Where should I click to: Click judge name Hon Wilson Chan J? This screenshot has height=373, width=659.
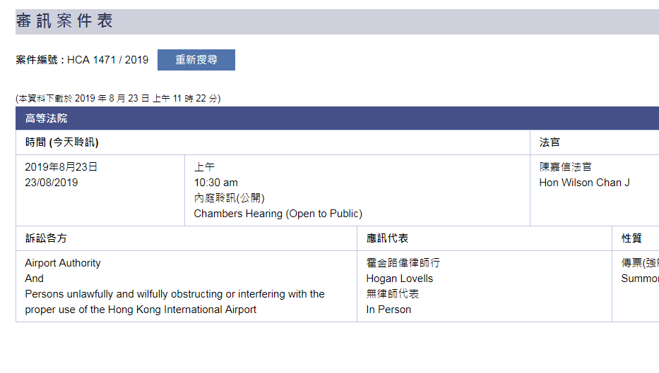pyautogui.click(x=584, y=183)
